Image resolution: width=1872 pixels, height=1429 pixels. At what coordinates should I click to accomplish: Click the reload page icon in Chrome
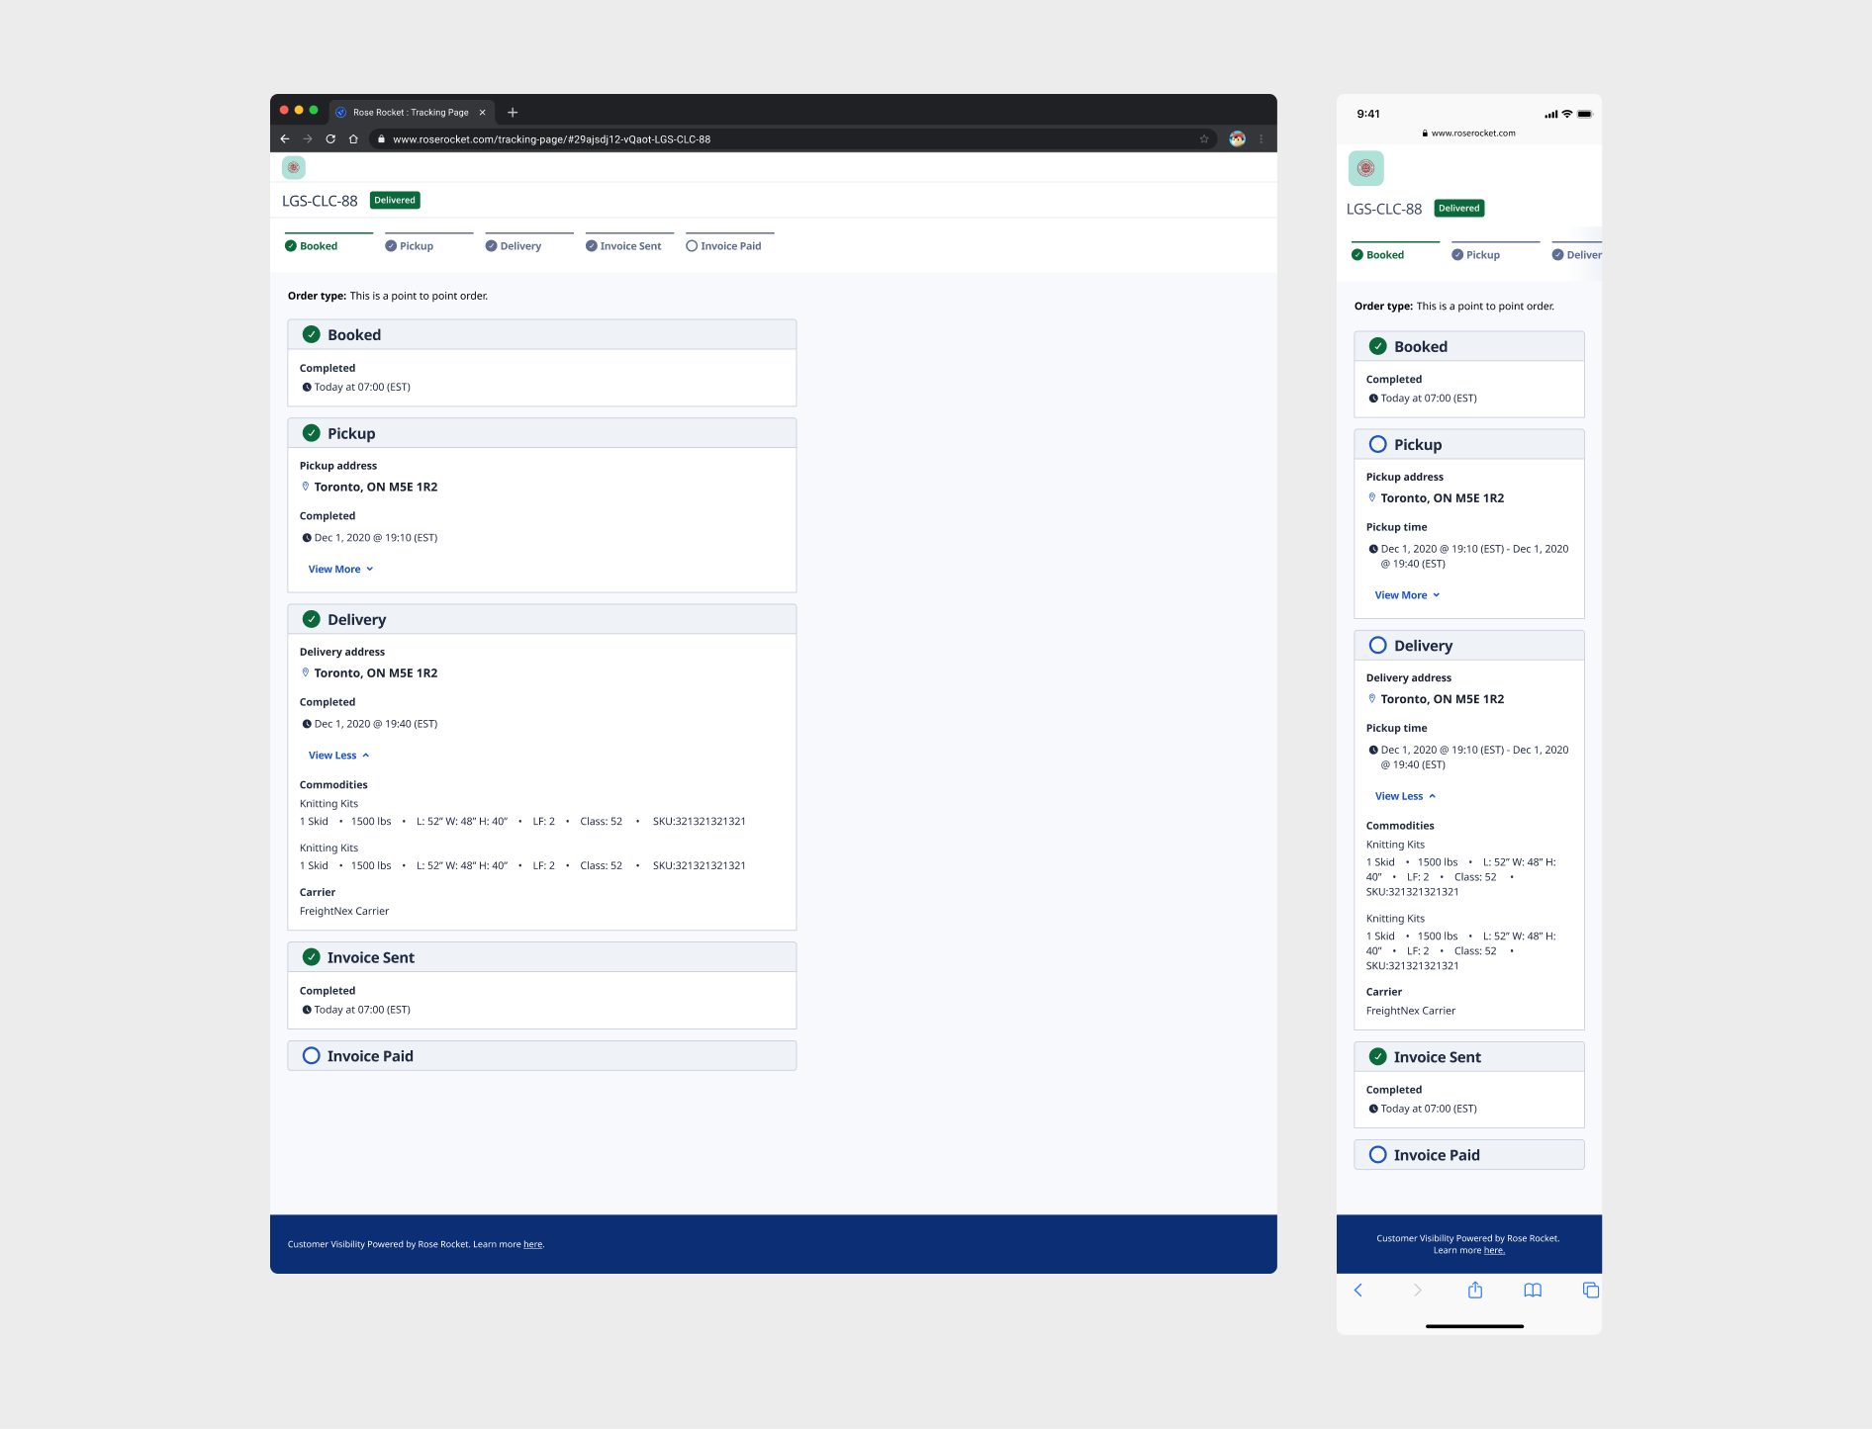[x=330, y=139]
